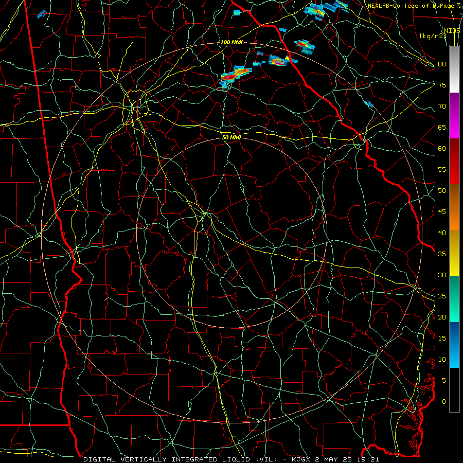Image resolution: width=463 pixels, height=463 pixels.
Task: Select the yellow segment of the color bar
Action: coord(454,253)
